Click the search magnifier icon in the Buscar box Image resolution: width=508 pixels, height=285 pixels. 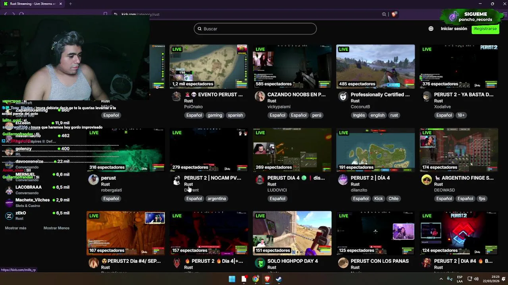[199, 29]
